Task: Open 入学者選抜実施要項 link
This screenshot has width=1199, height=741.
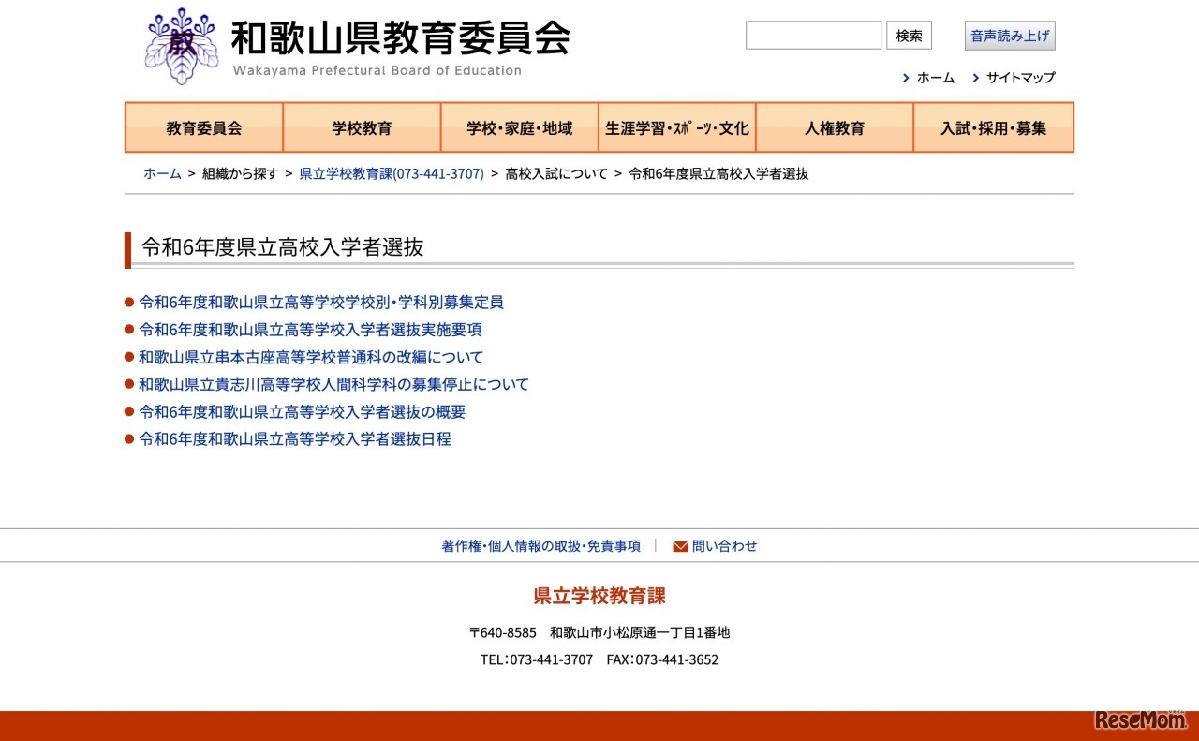Action: [x=310, y=330]
